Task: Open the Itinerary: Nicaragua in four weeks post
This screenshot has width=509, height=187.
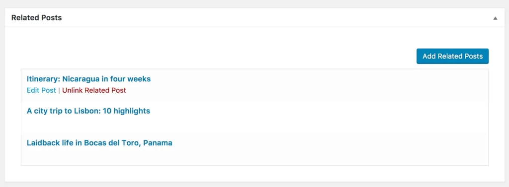Action: (88, 79)
